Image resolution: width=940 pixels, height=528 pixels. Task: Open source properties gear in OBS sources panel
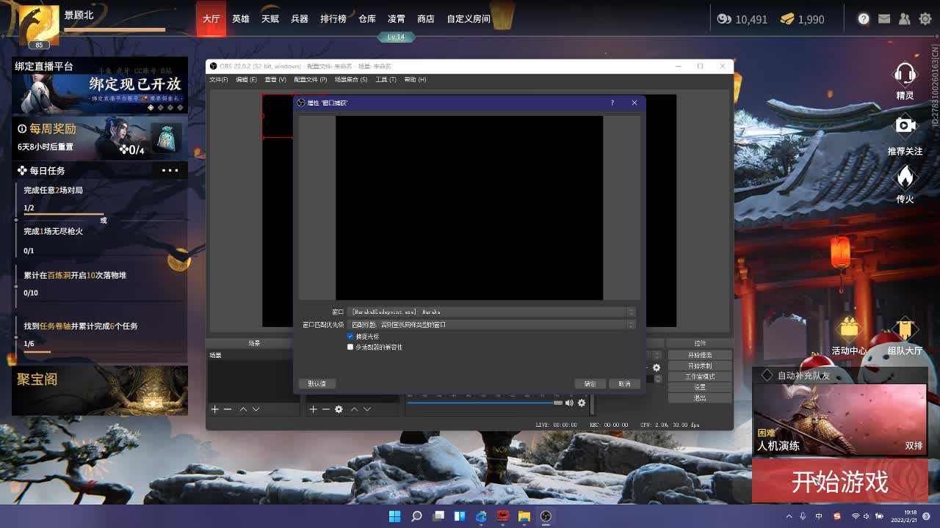tap(339, 409)
